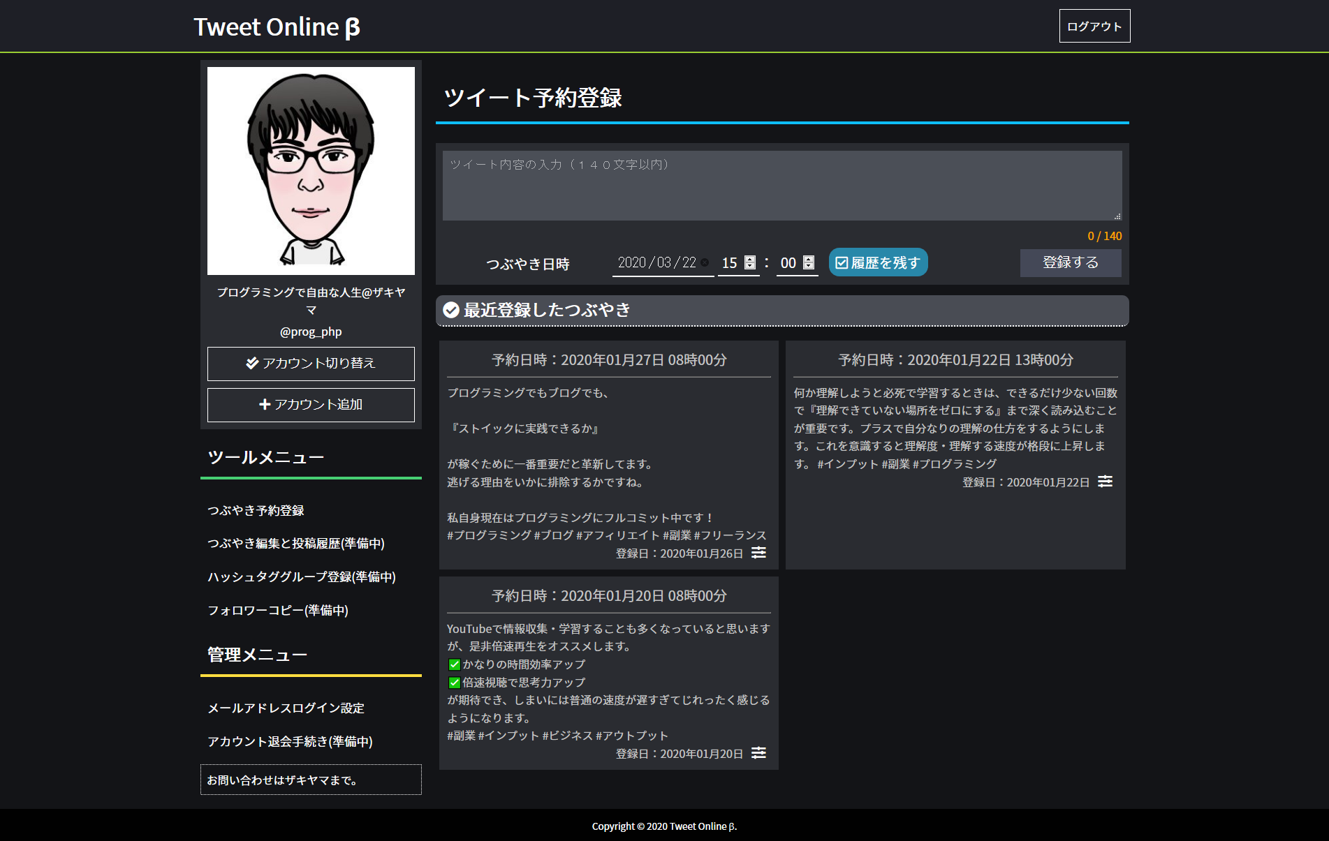Screen dimensions: 1329x841
Task: Click the 予約日時 2020年01月22日 13時00分 header
Action: tap(955, 360)
